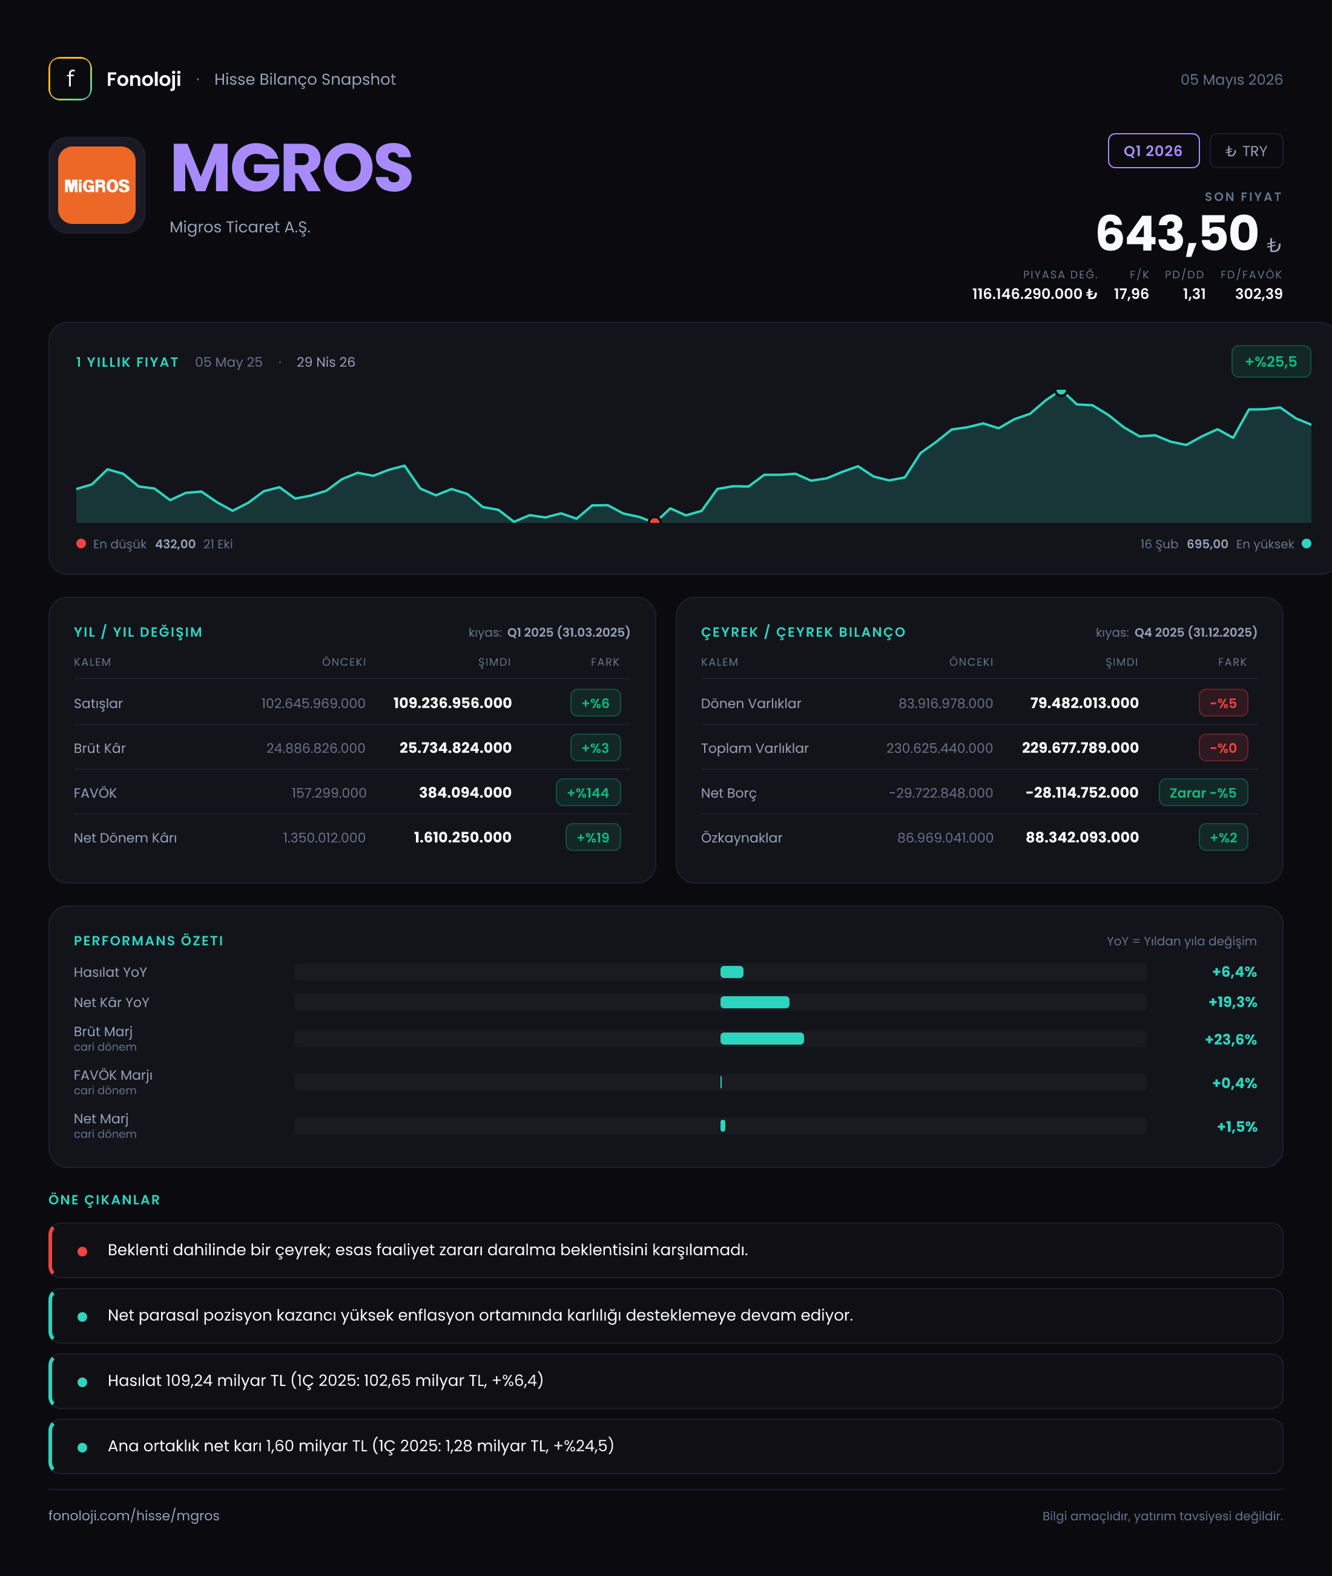The height and width of the screenshot is (1576, 1332).
Task: Click the 'Ana ortaklık net karı' card
Action: [x=665, y=1446]
